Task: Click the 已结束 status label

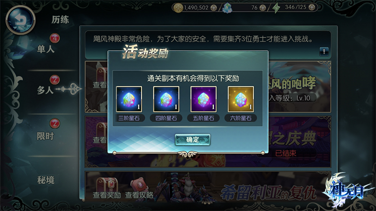Action: [286, 153]
